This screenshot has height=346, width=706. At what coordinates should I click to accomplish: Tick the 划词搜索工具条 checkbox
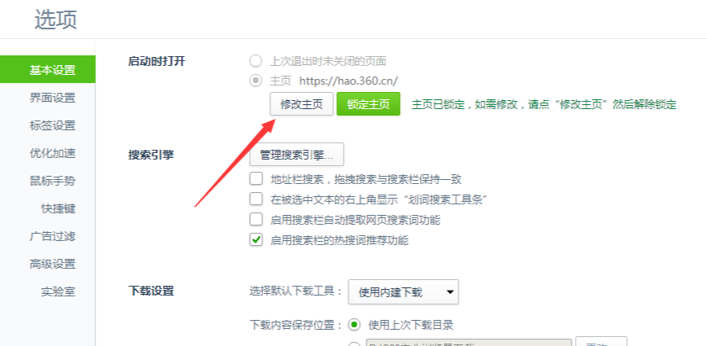click(257, 199)
